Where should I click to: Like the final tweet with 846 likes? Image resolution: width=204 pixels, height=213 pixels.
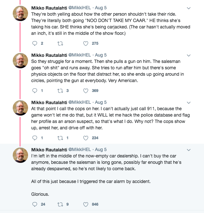pyautogui.click(x=85, y=204)
